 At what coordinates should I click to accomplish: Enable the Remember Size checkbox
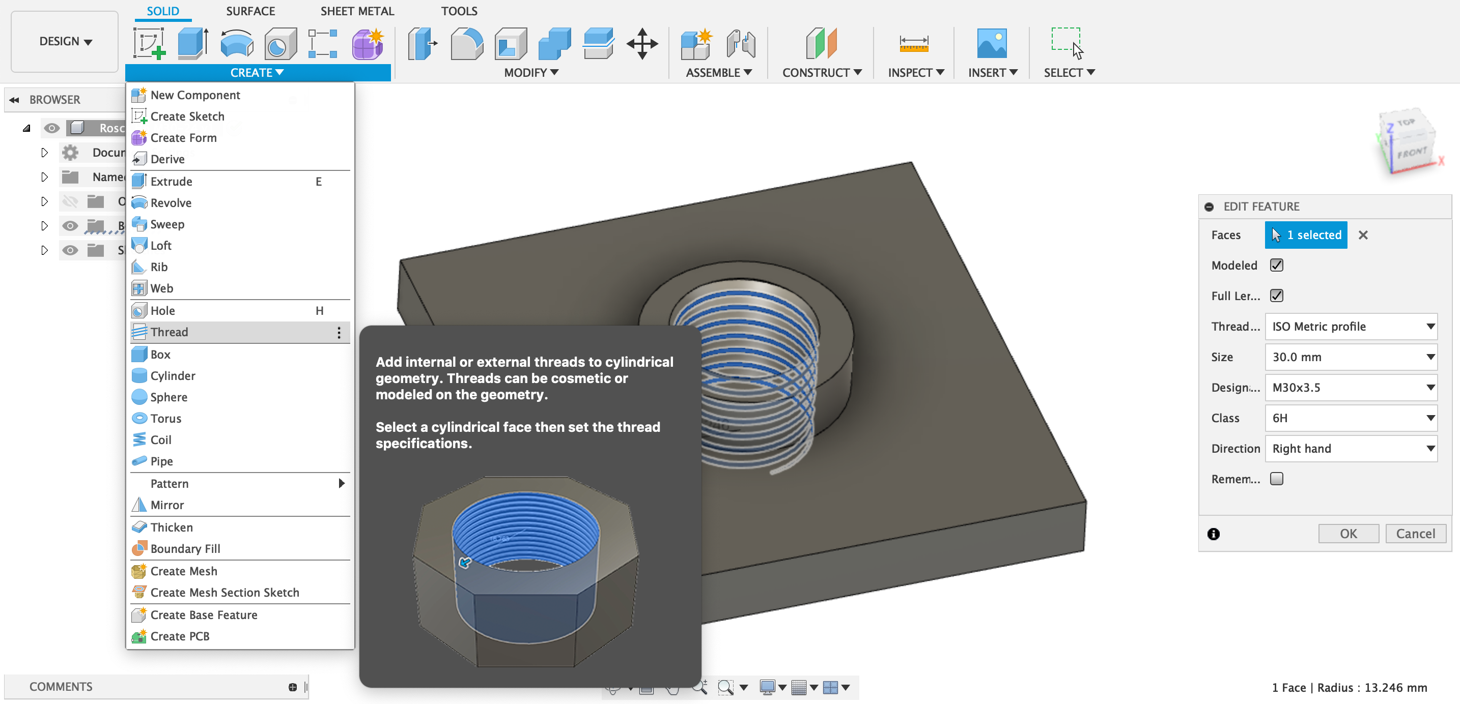click(1276, 479)
